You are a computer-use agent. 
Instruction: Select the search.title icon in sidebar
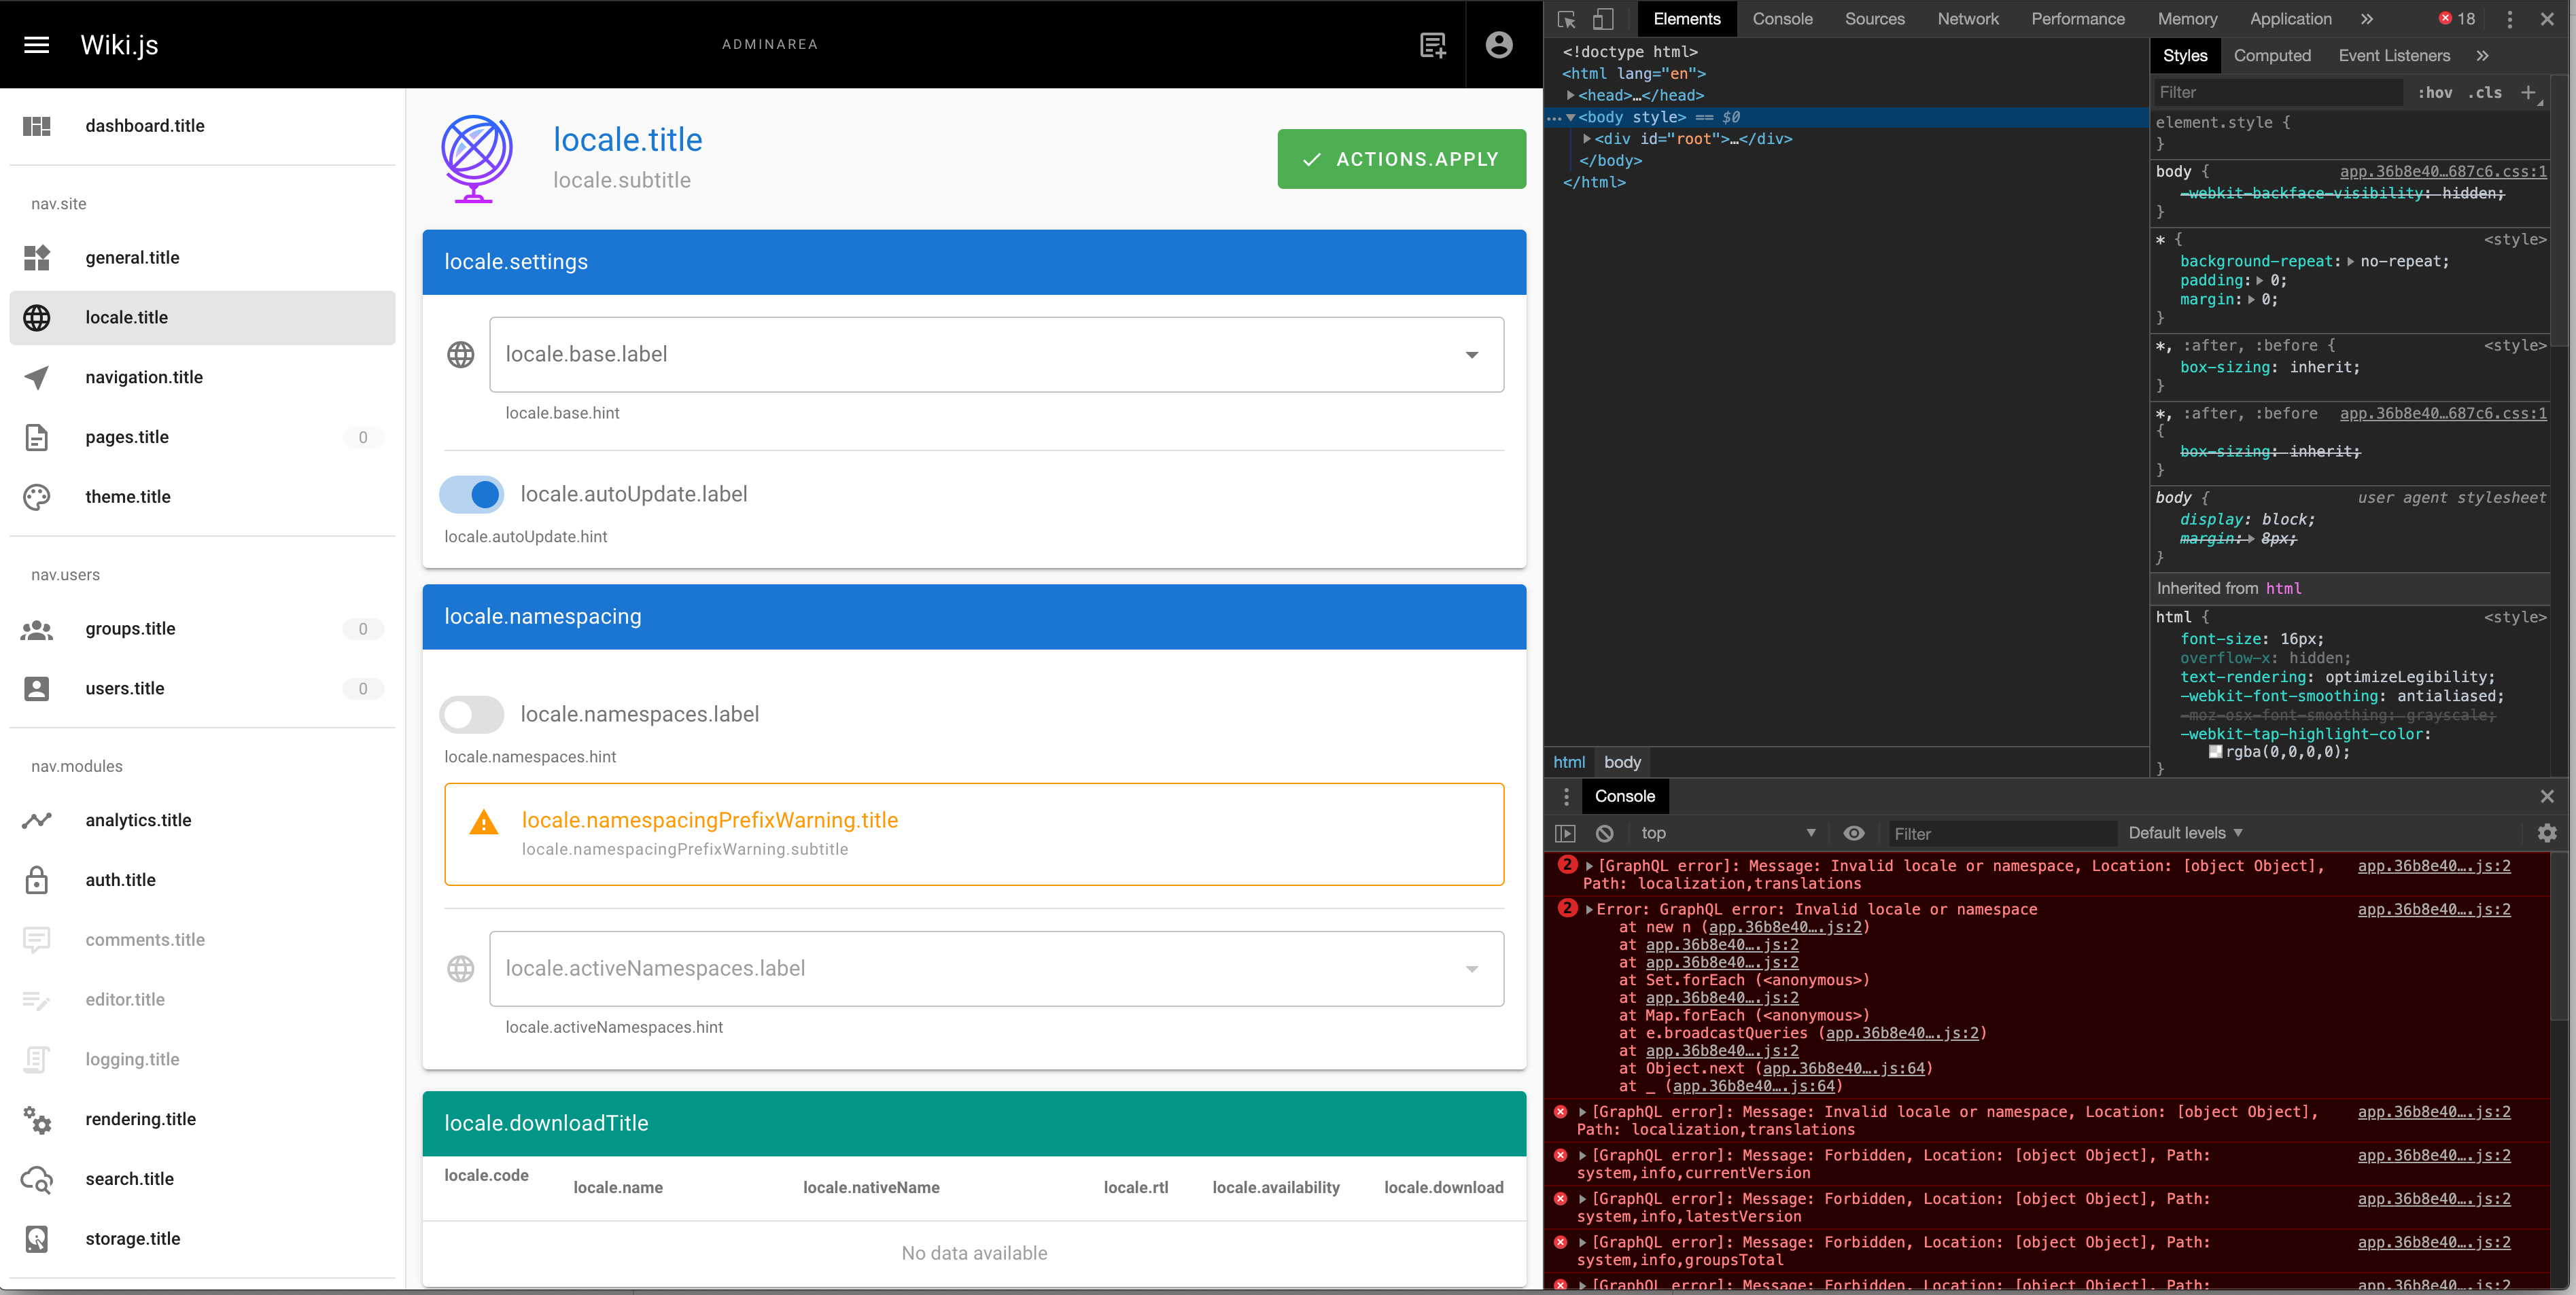(37, 1179)
